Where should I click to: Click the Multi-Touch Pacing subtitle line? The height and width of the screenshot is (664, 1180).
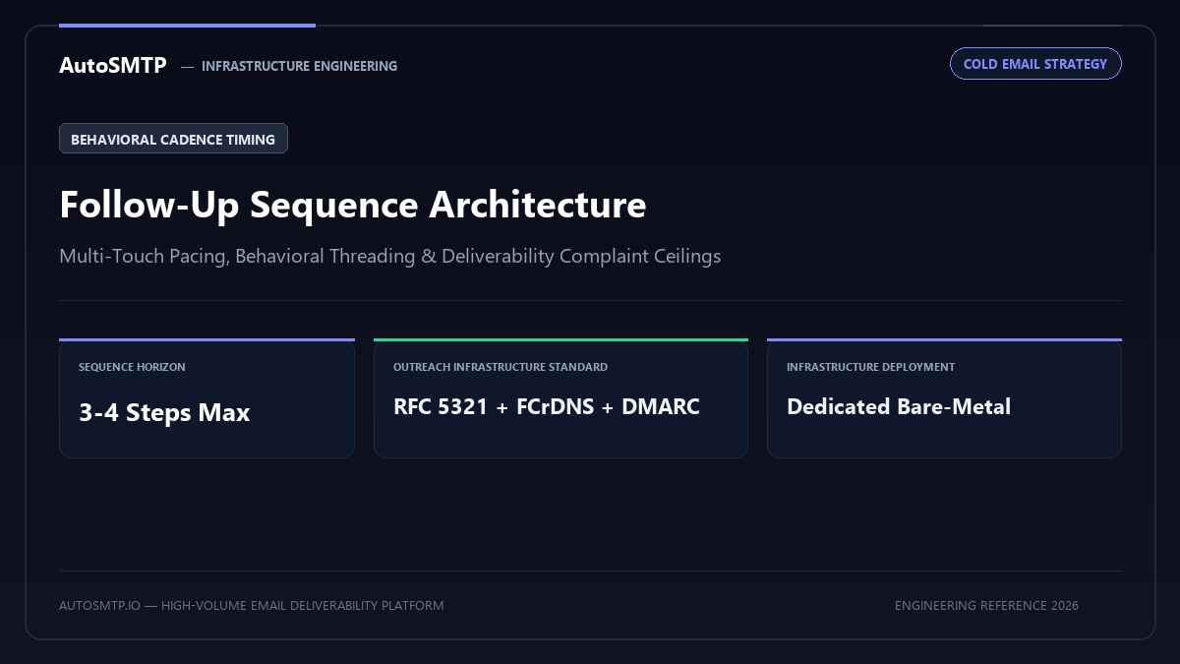389,256
